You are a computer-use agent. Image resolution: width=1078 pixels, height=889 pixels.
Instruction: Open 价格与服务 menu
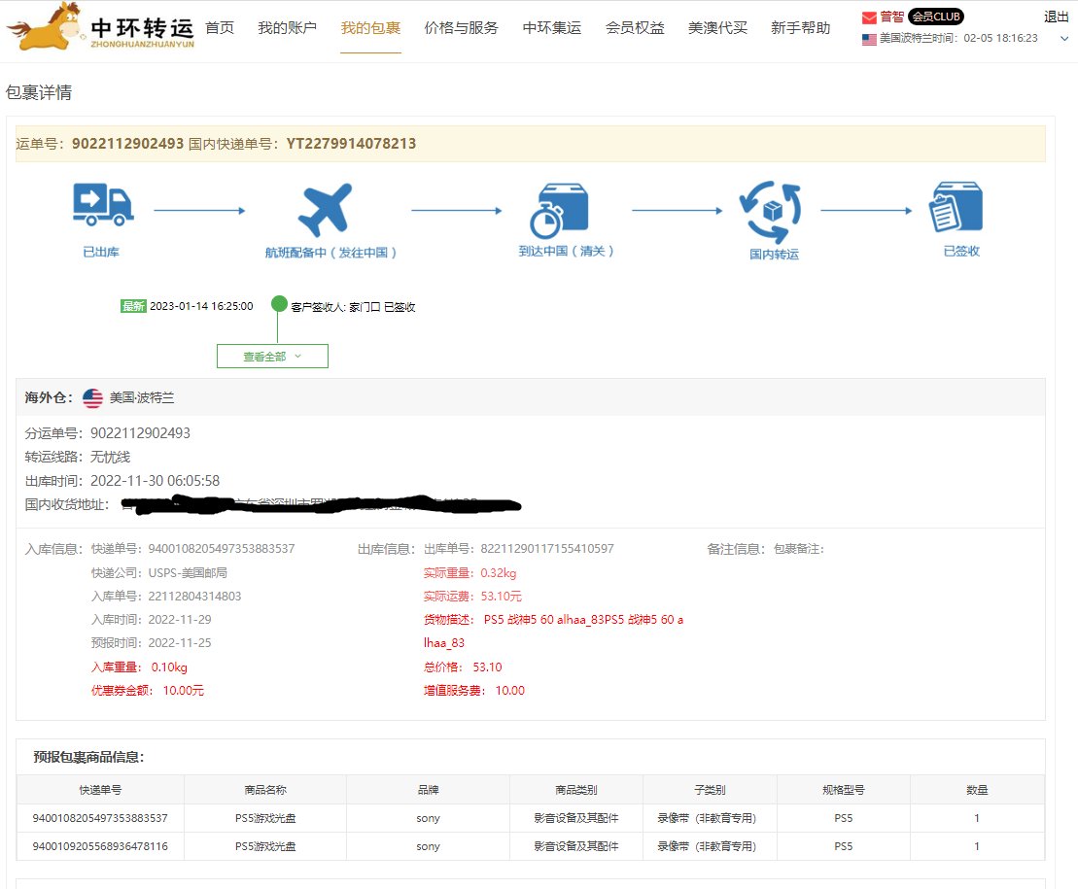coord(462,27)
